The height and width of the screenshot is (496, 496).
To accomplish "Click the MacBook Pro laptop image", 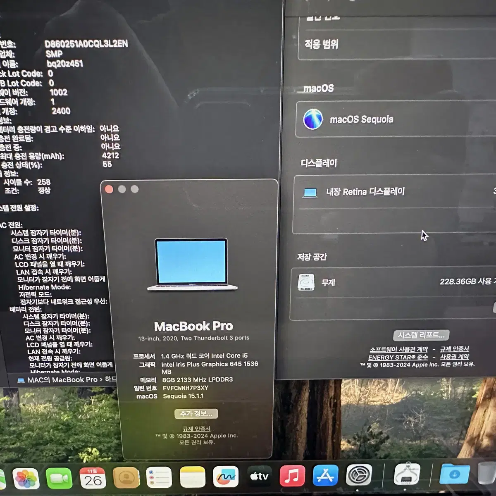I will tap(192, 265).
